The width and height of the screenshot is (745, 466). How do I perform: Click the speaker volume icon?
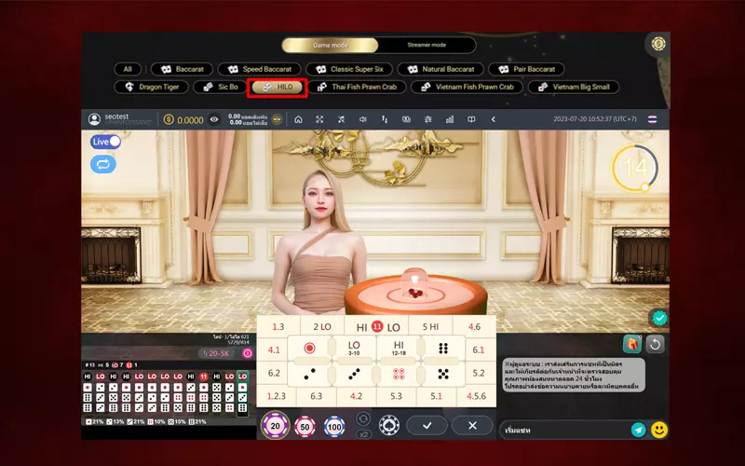(362, 119)
